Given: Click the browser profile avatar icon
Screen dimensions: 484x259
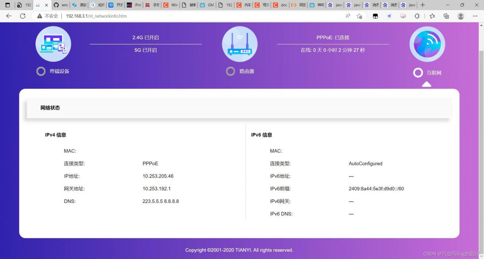Looking at the screenshot, I should [461, 16].
